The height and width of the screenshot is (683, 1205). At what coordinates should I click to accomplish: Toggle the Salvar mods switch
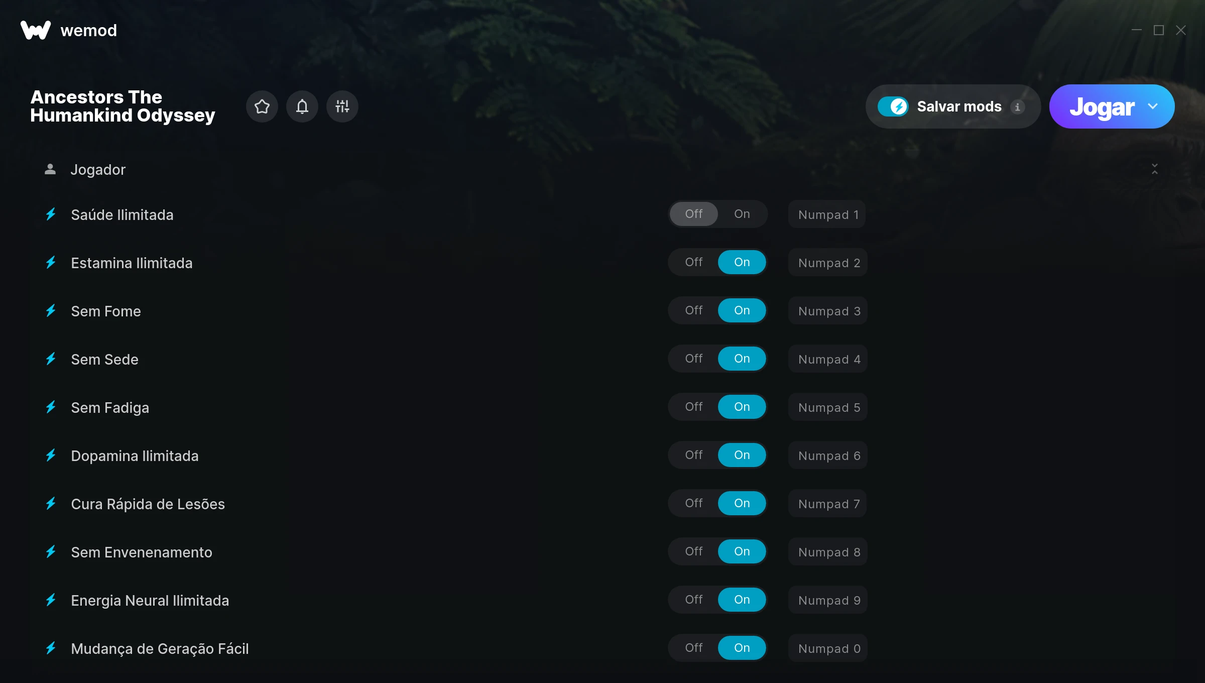893,106
